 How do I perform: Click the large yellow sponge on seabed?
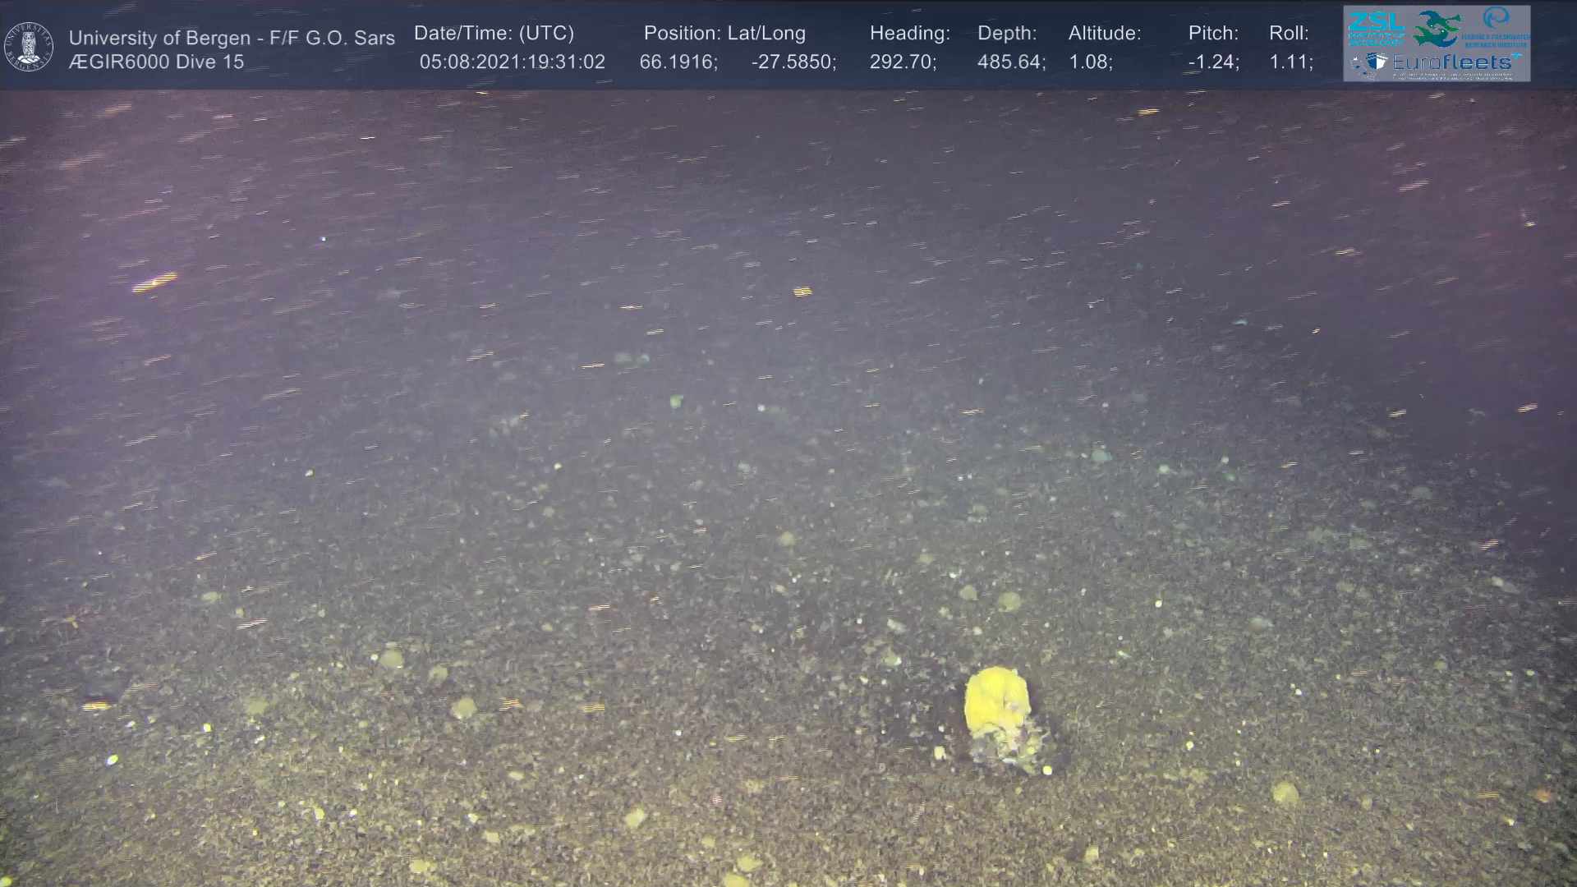point(997,705)
